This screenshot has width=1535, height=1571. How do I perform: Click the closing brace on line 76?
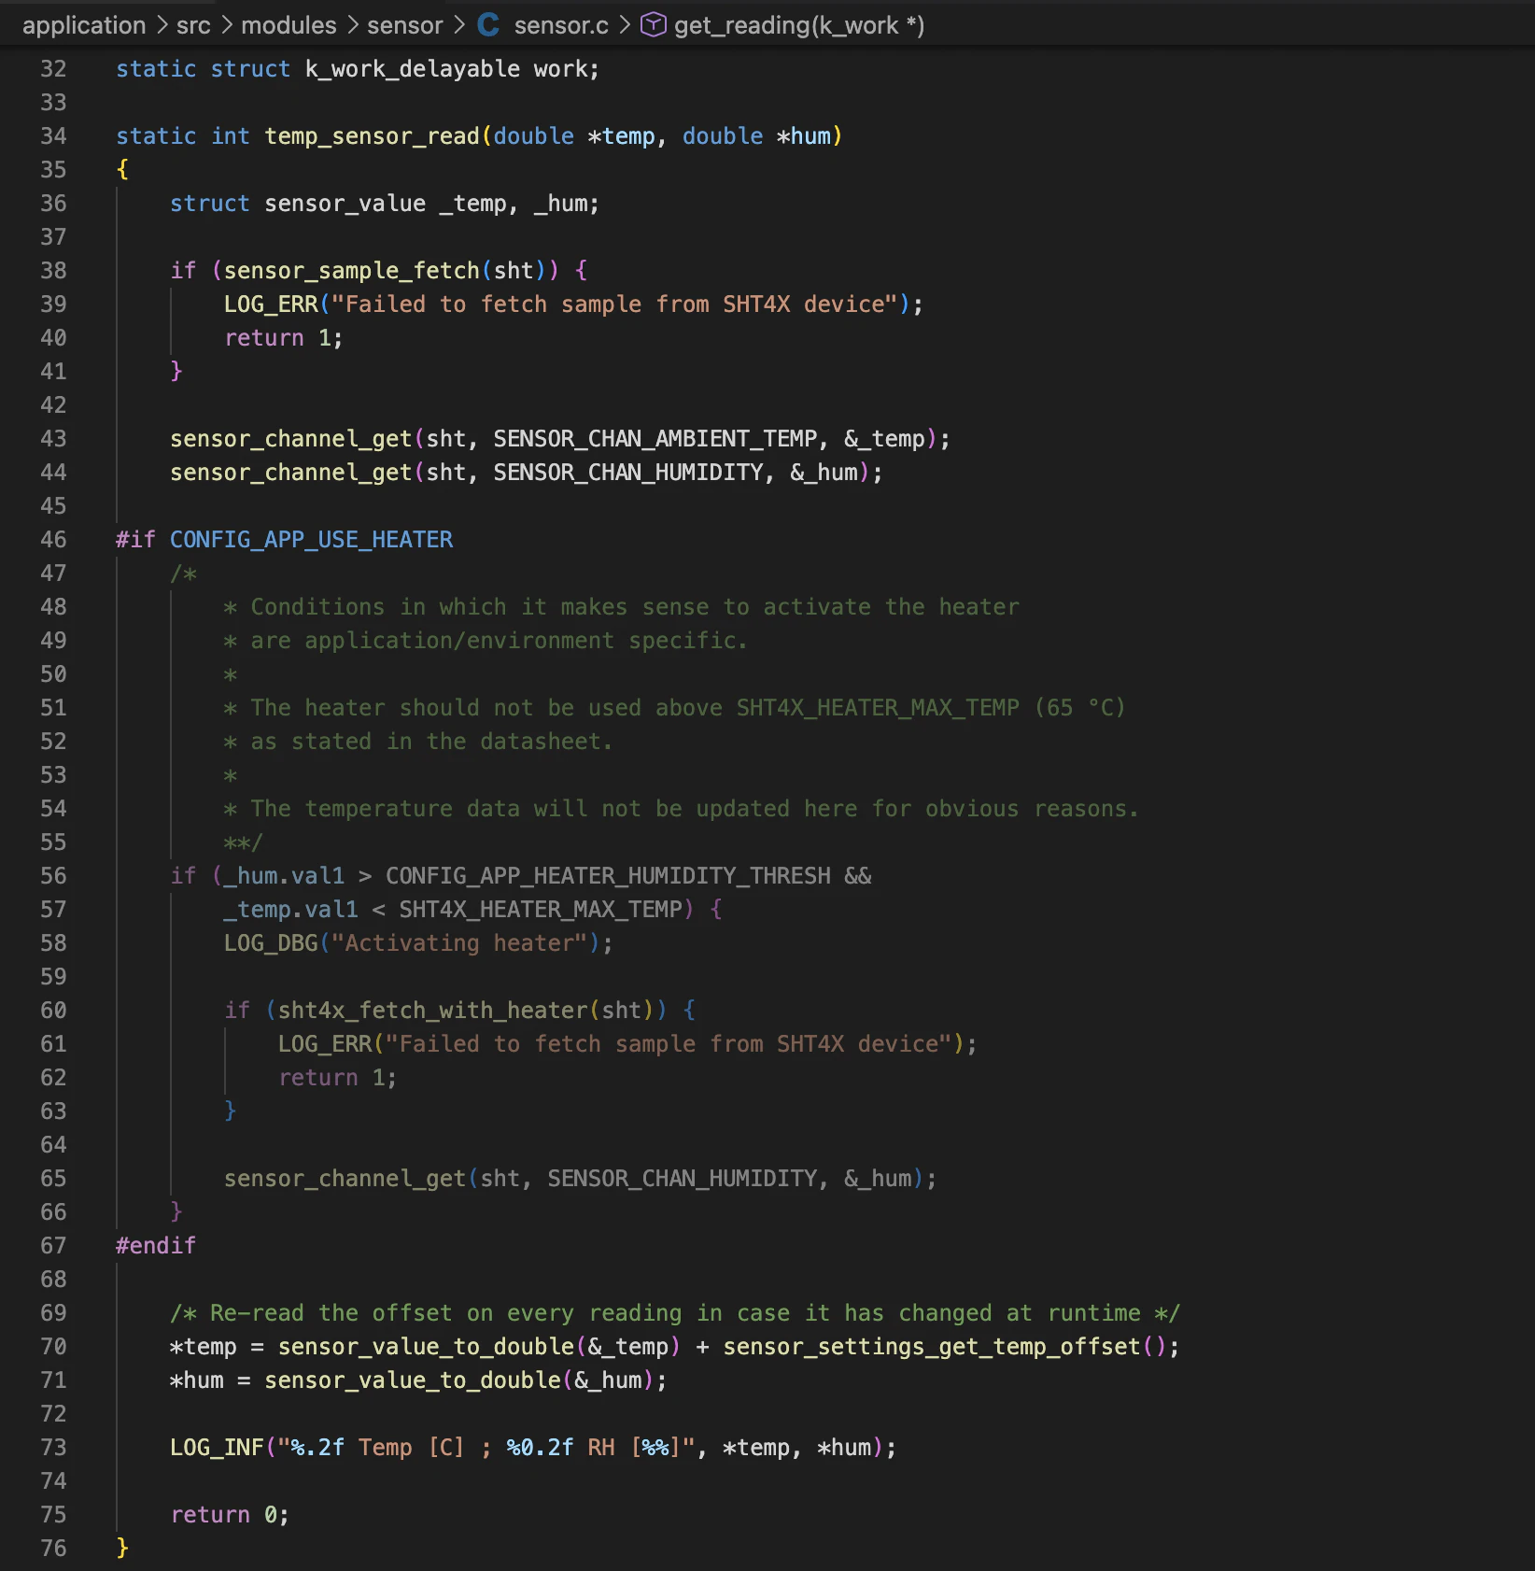click(x=122, y=1549)
